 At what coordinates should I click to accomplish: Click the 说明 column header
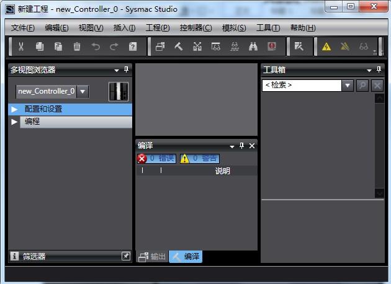(222, 171)
